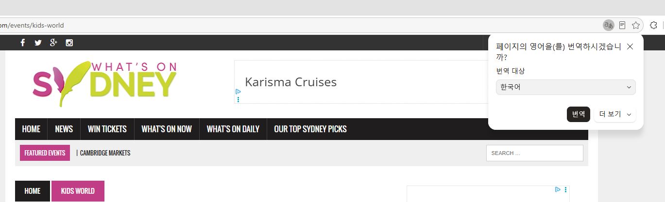Open the Instagram social icon
The image size is (665, 202).
pos(69,43)
